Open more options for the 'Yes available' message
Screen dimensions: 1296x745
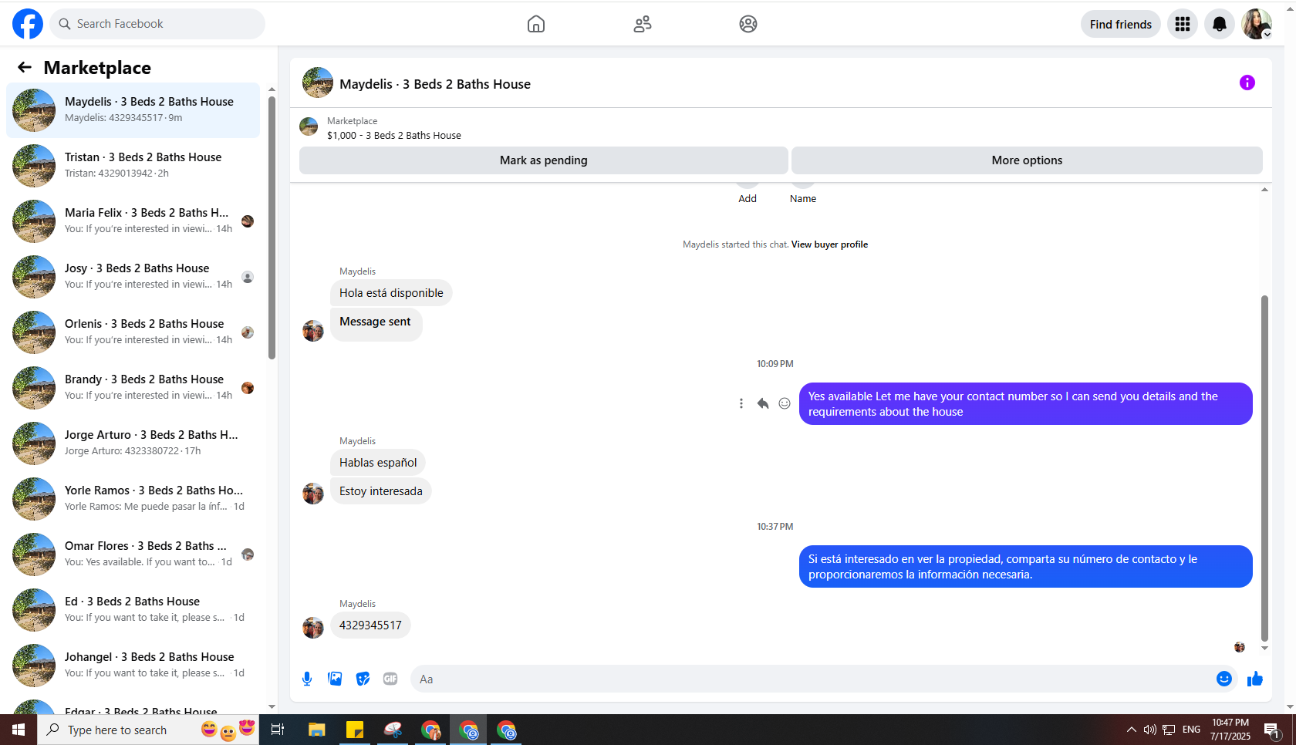point(741,403)
